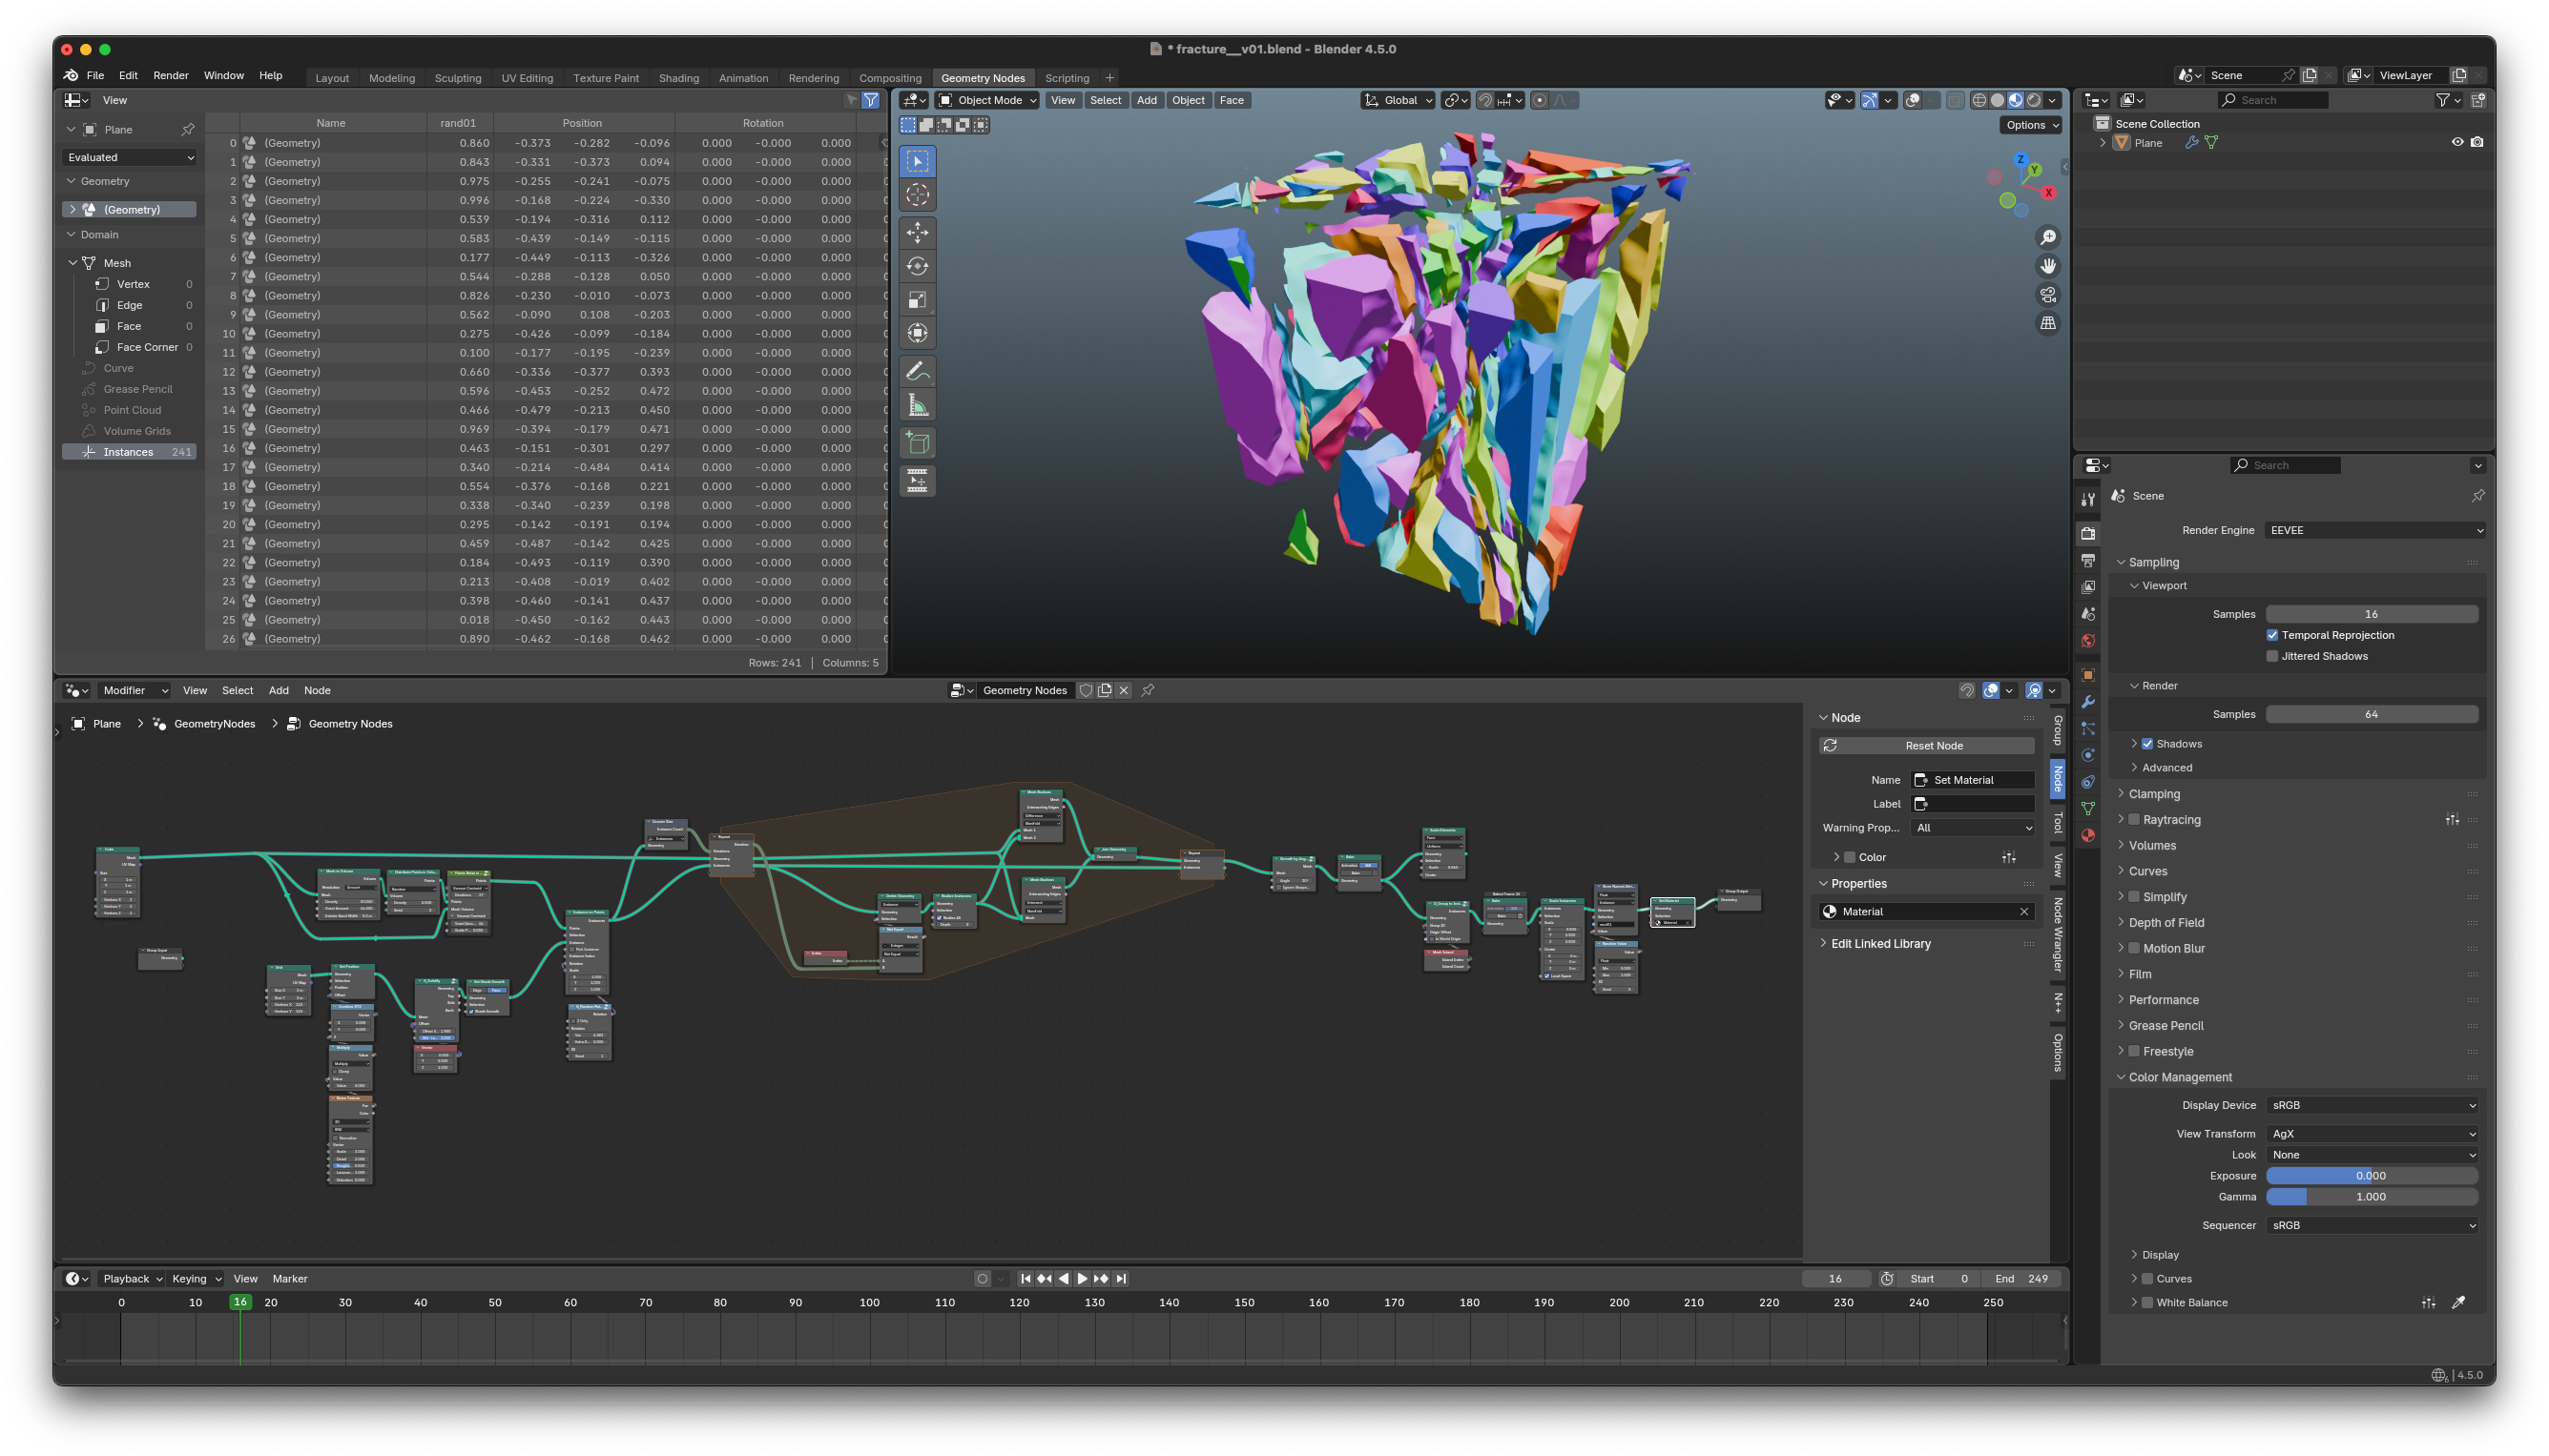Enable Temporal Reprojection checkbox
2549x1456 pixels.
(x=2272, y=635)
